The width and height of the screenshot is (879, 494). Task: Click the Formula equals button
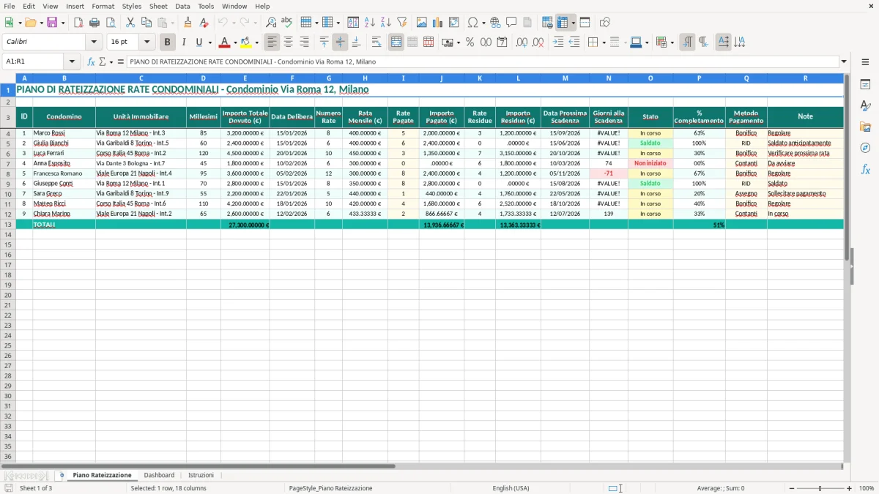click(120, 61)
